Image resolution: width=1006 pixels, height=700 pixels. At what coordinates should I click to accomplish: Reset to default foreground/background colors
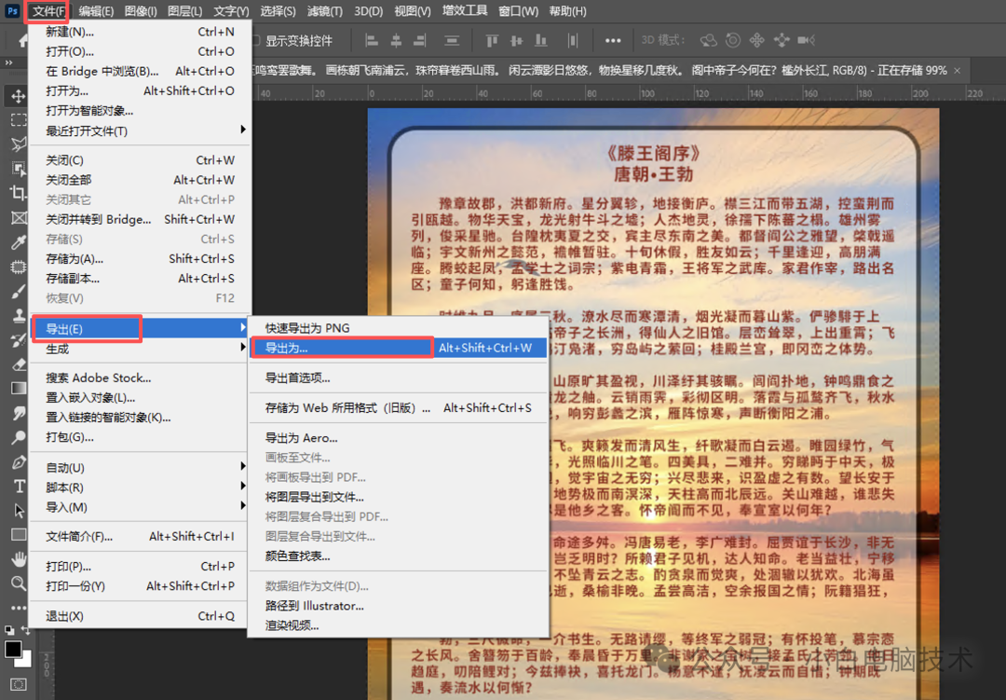[x=9, y=631]
